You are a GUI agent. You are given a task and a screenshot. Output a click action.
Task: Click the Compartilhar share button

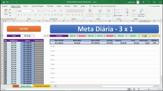pos(154,6)
